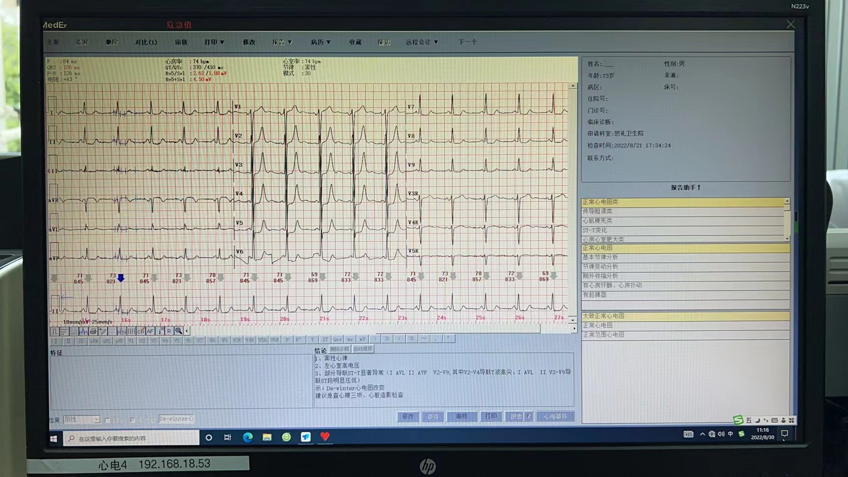Open the 报告 menu dropdown in top bar
Screen dimensions: 848x477
click(x=282, y=42)
